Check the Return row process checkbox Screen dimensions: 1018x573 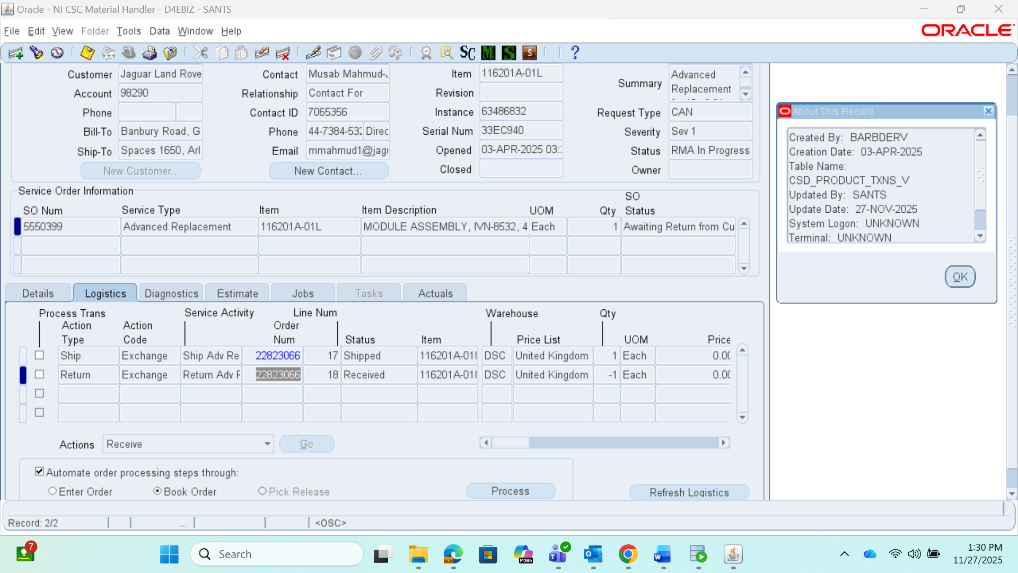pyautogui.click(x=39, y=374)
